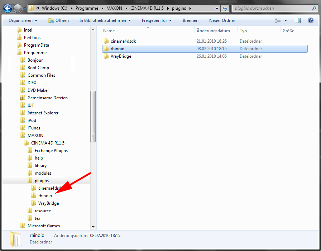Click the IDT folder icon
Screen dimensions: 321x251
pyautogui.click(x=23, y=105)
